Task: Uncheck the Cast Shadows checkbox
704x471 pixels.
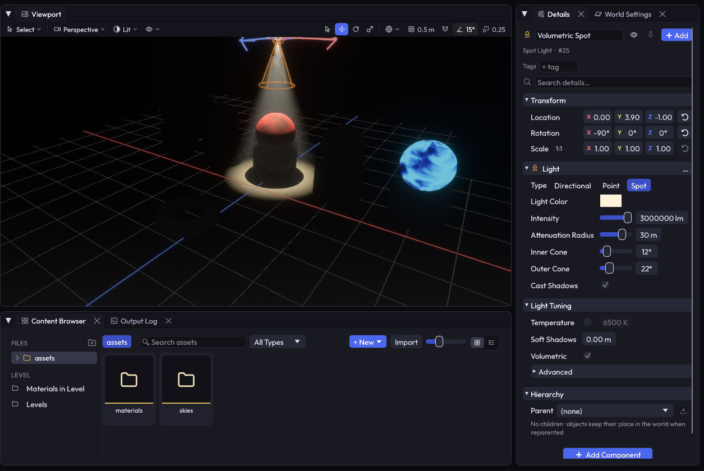Action: pyautogui.click(x=605, y=285)
